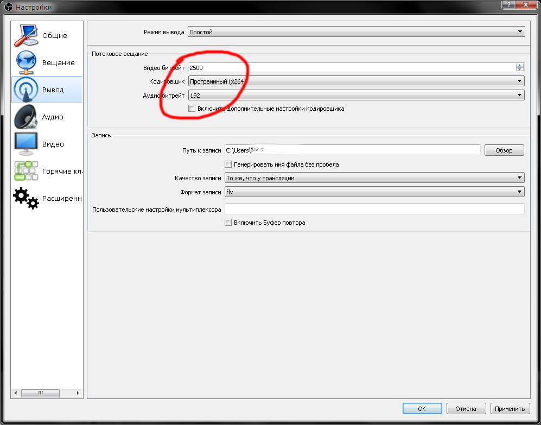Close the Настройки window
Viewport: 541px width, 425px height.
pos(525,4)
